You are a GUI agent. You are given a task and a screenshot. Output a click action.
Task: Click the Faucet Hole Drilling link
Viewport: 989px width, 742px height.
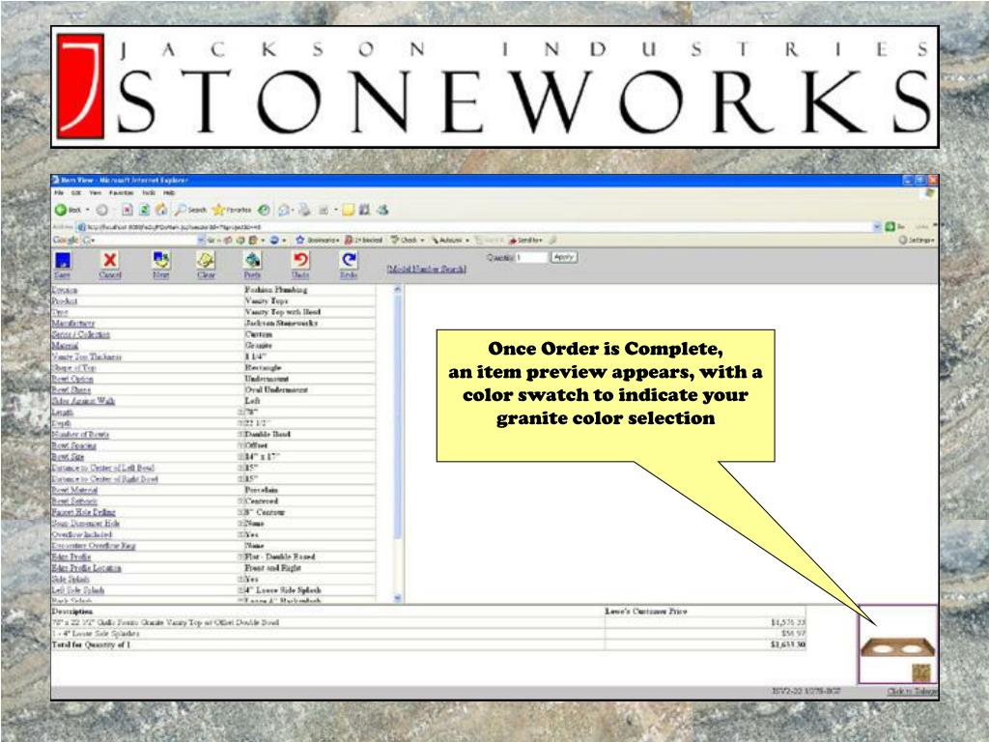point(83,512)
